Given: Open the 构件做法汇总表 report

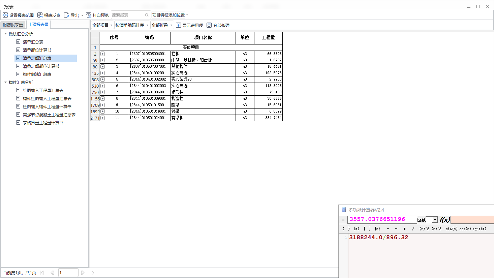Looking at the screenshot, I should [x=37, y=74].
